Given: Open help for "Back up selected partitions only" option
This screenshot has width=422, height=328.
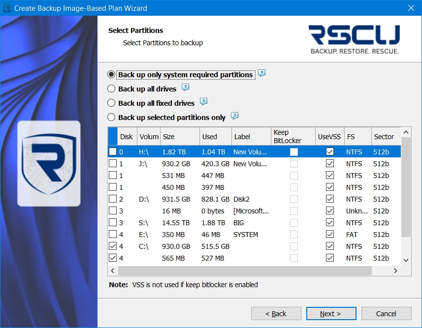Looking at the screenshot, I should coord(235,117).
